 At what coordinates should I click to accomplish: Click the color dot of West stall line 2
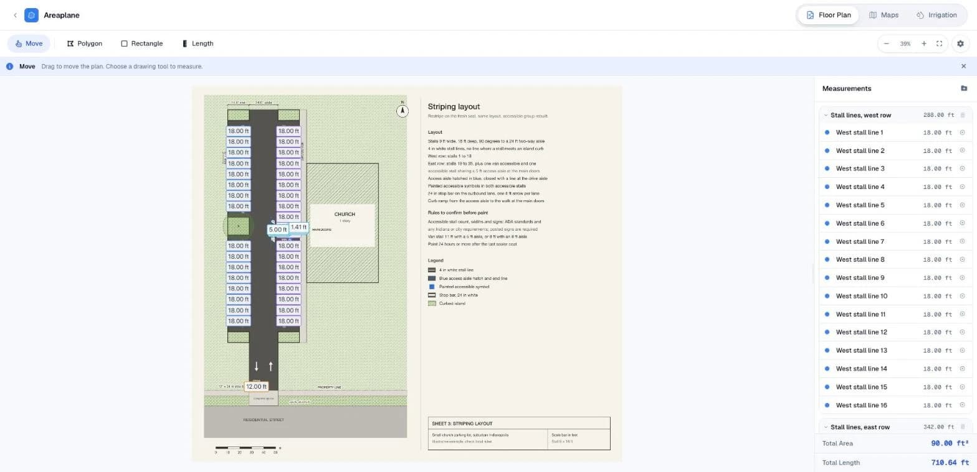[827, 150]
